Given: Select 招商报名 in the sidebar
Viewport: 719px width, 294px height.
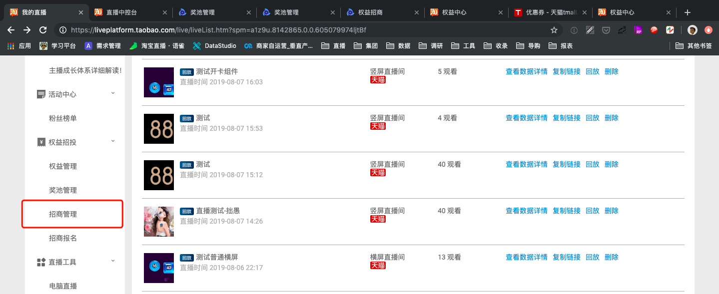Looking at the screenshot, I should [63, 238].
